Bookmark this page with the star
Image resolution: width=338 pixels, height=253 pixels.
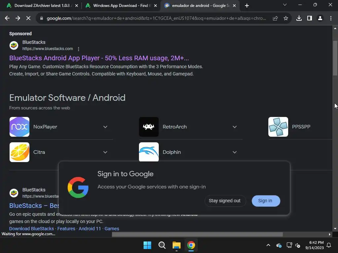click(286, 18)
